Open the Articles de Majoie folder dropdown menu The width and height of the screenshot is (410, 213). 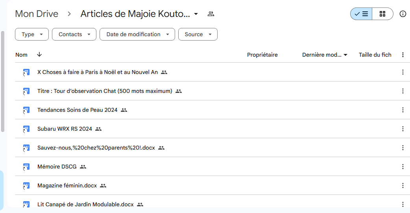pos(196,14)
